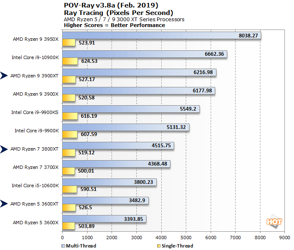Click the 7000 axis tick label

coord(235,238)
